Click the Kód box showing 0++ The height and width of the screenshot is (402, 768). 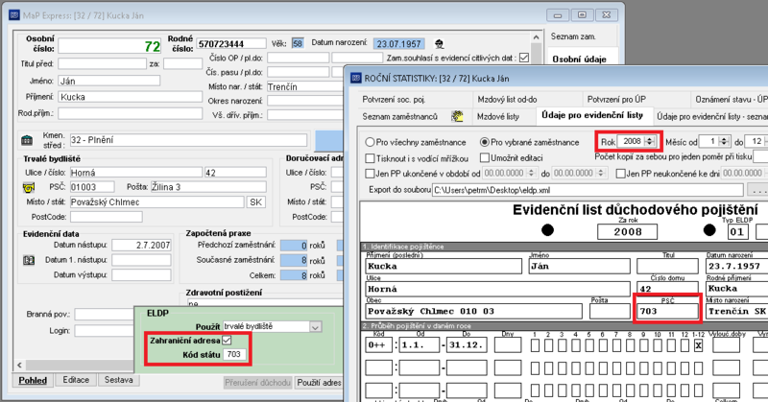(378, 345)
